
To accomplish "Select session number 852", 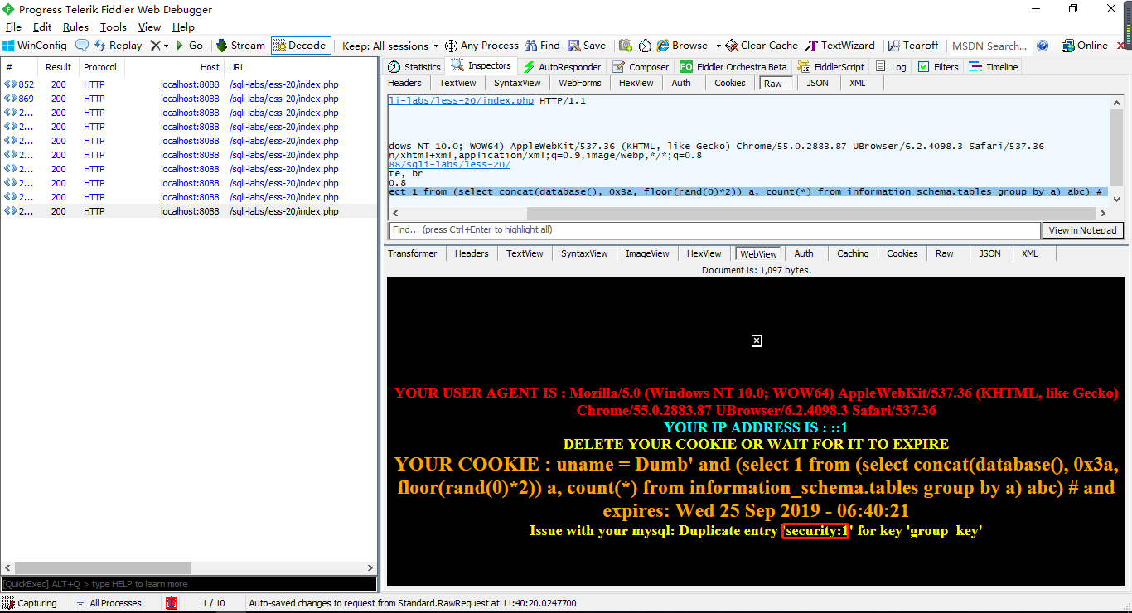I will [189, 84].
